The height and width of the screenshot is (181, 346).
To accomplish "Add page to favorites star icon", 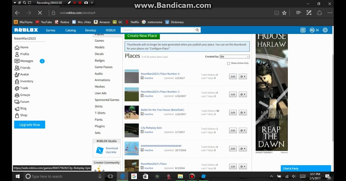I will [x=284, y=13].
